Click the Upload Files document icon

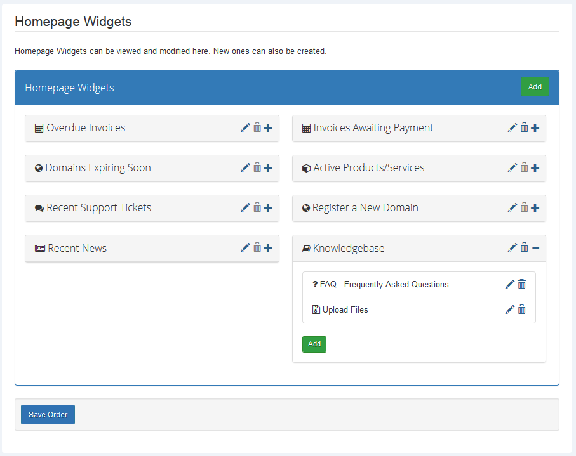coord(316,309)
